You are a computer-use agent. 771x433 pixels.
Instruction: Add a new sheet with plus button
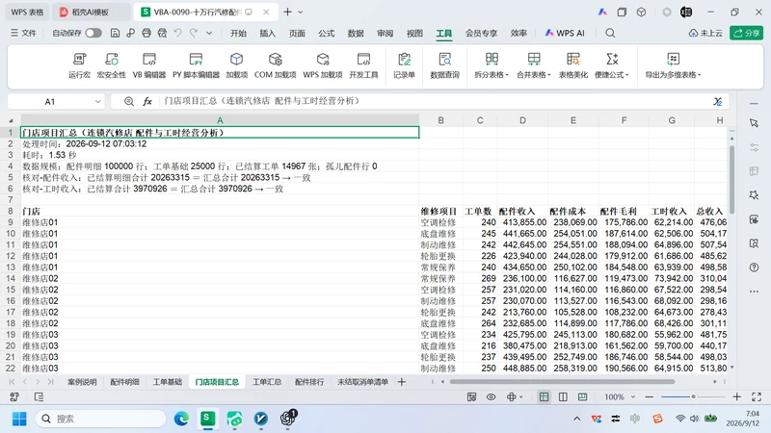tap(402, 382)
